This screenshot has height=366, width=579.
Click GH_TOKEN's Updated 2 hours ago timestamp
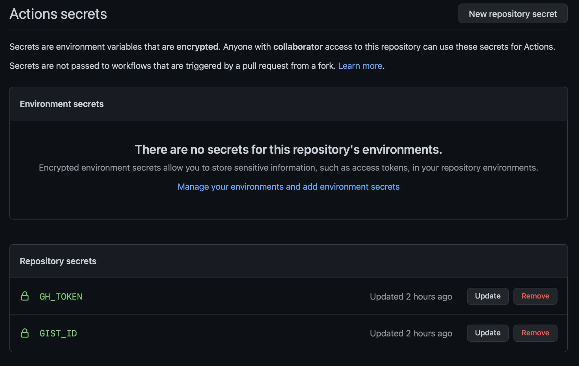[x=411, y=296]
